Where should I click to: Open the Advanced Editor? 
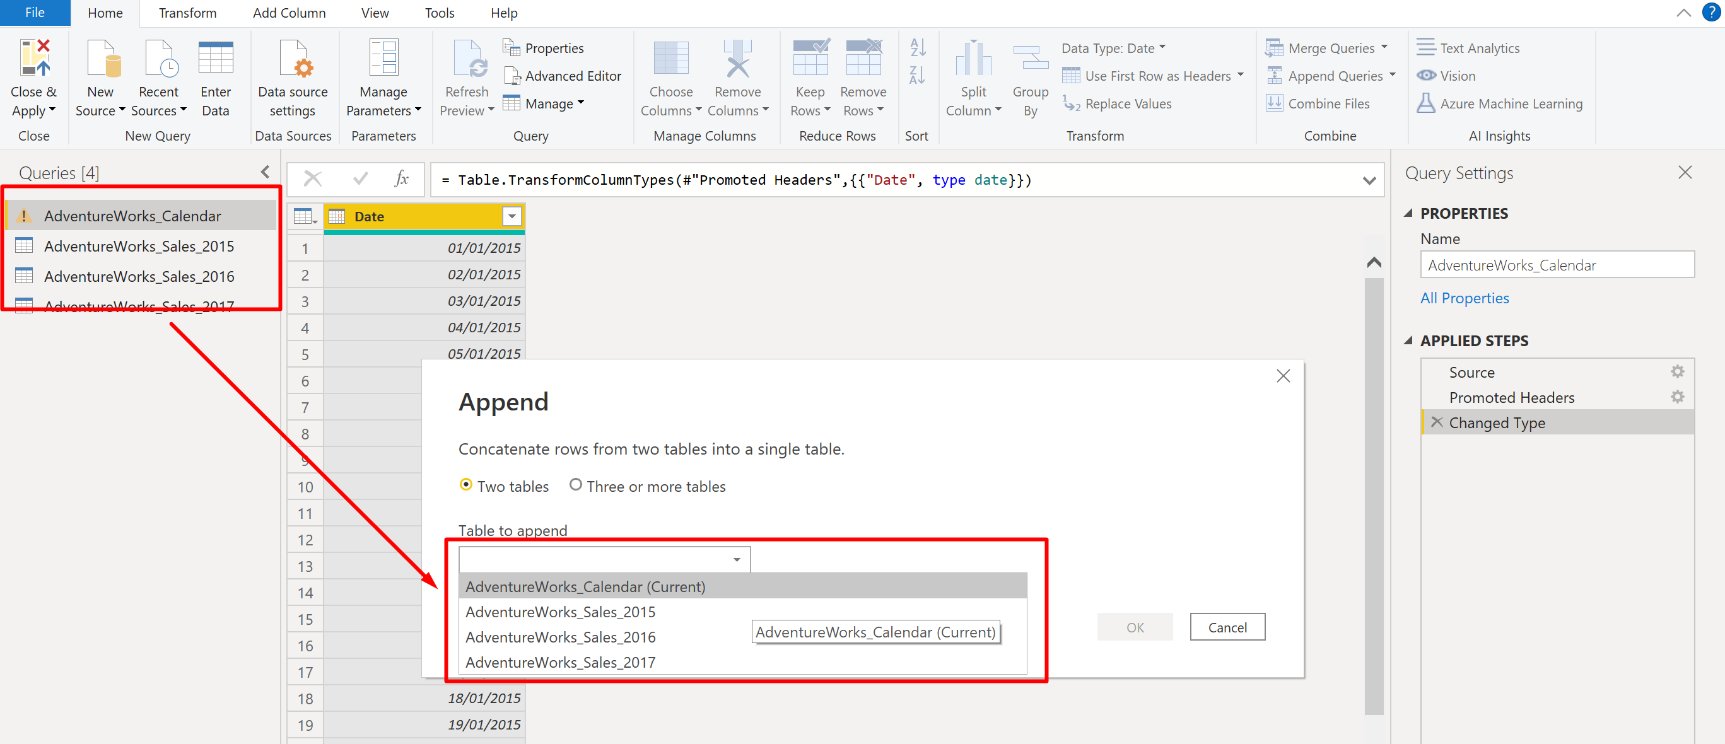[x=563, y=76]
